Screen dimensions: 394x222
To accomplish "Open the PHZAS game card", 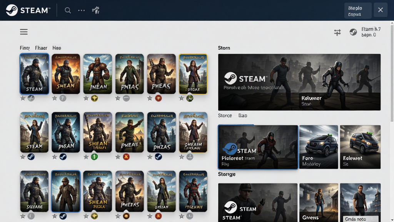I will pyautogui.click(x=161, y=133).
